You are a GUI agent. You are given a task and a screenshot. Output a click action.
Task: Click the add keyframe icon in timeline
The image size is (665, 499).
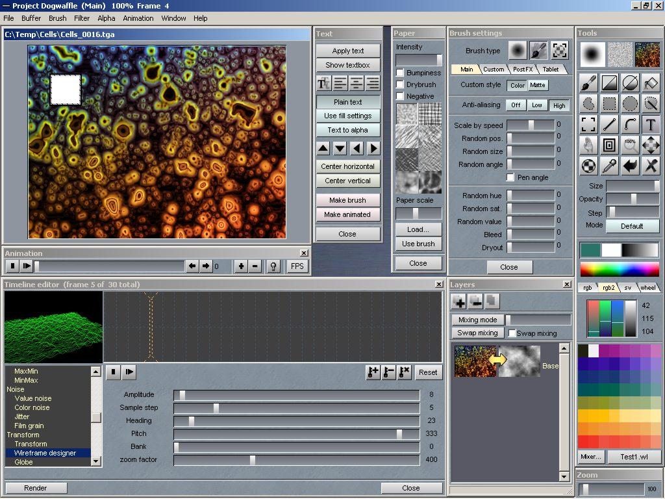point(373,372)
